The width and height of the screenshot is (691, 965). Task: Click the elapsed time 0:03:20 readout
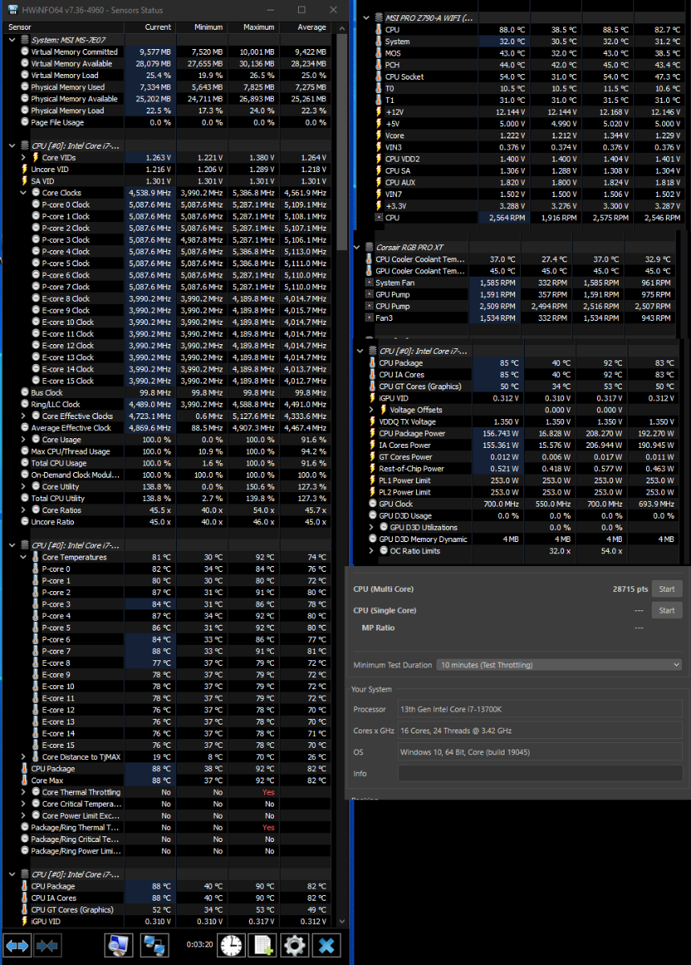tap(198, 945)
